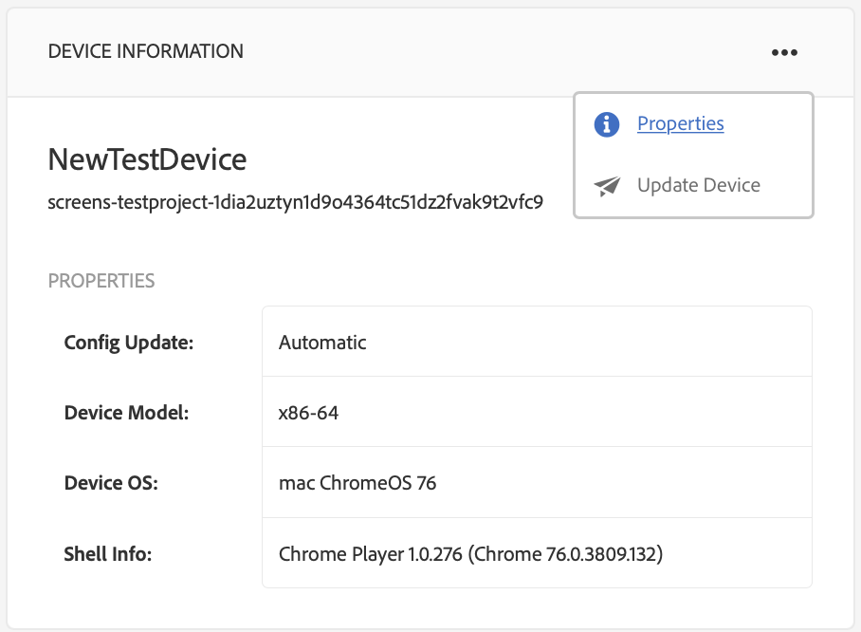Click the paper plane Update Device icon

[607, 186]
